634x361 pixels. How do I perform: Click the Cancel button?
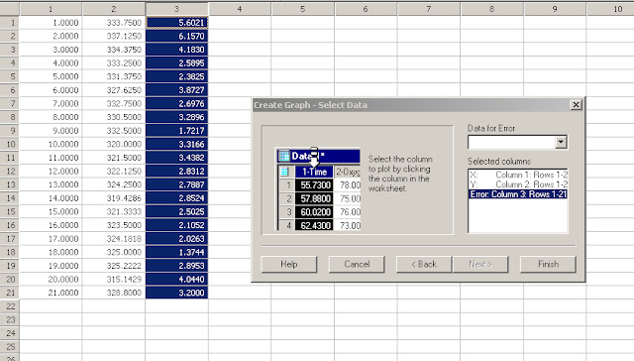tap(357, 264)
